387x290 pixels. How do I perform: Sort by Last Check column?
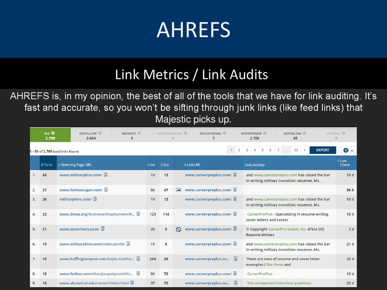point(344,163)
